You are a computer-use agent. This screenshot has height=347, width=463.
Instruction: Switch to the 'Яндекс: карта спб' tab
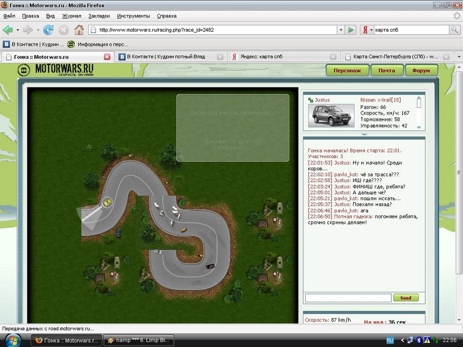coord(284,57)
